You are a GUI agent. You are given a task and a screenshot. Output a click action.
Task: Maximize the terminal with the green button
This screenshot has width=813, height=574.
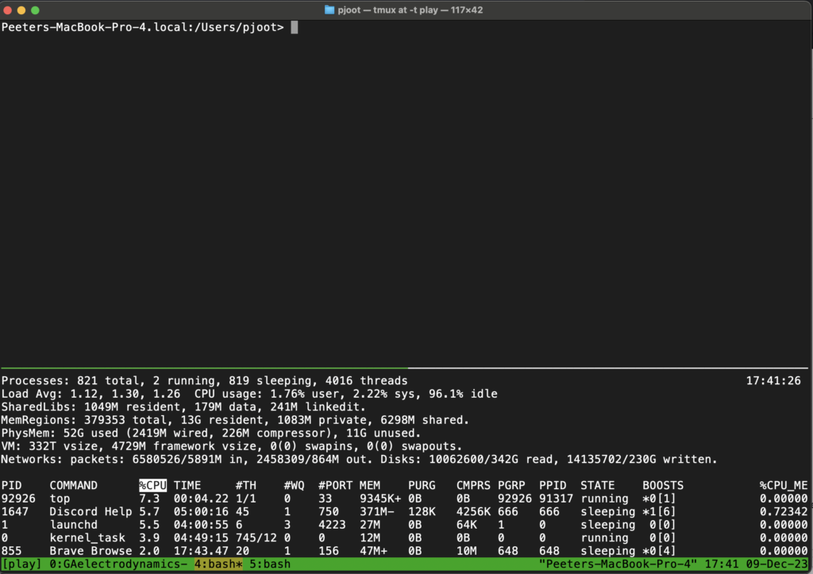click(35, 10)
